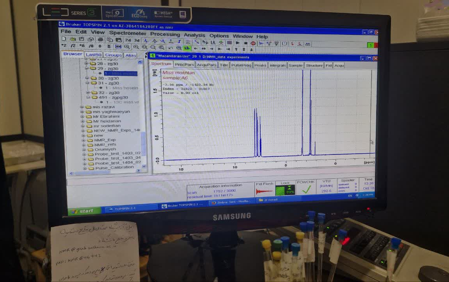Click the zoom in magnifier (plus) icon
The height and width of the screenshot is (282, 449).
coord(136,47)
